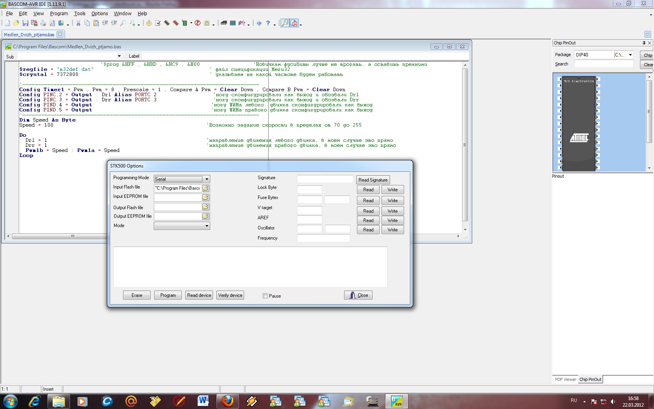Browse for Input Flash file
The height and width of the screenshot is (409, 654).
pos(206,188)
